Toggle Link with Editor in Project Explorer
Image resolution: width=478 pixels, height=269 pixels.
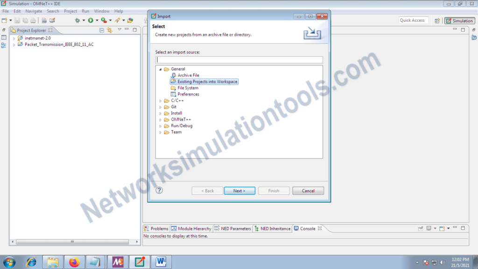coord(110,29)
